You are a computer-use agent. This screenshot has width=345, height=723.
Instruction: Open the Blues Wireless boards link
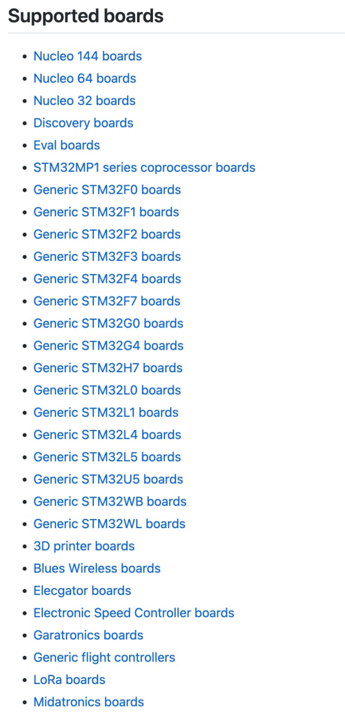point(97,568)
